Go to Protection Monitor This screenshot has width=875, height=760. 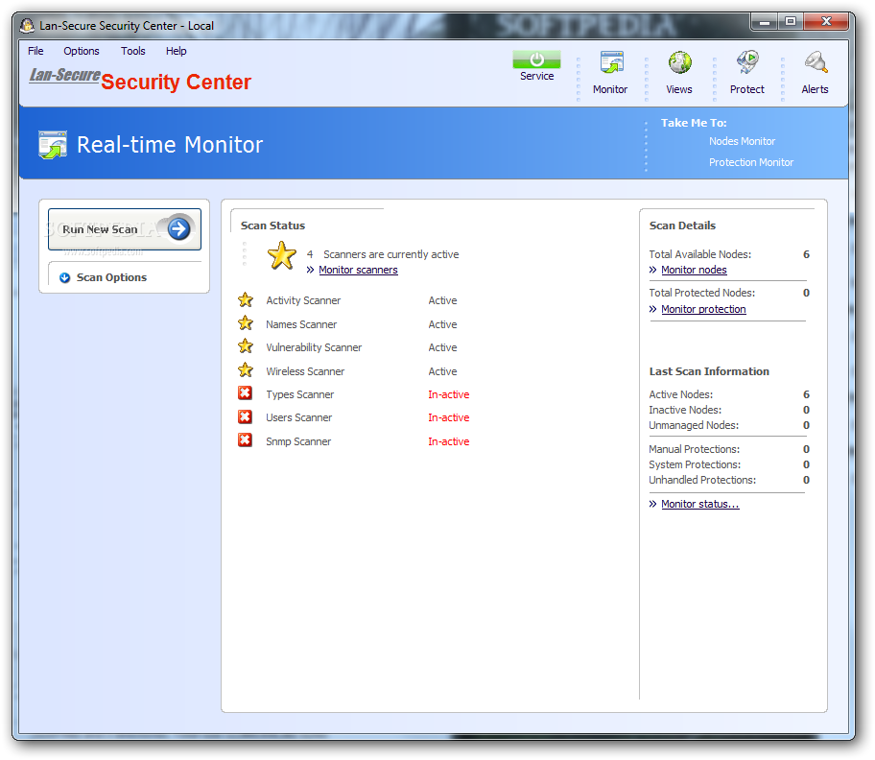tap(750, 162)
